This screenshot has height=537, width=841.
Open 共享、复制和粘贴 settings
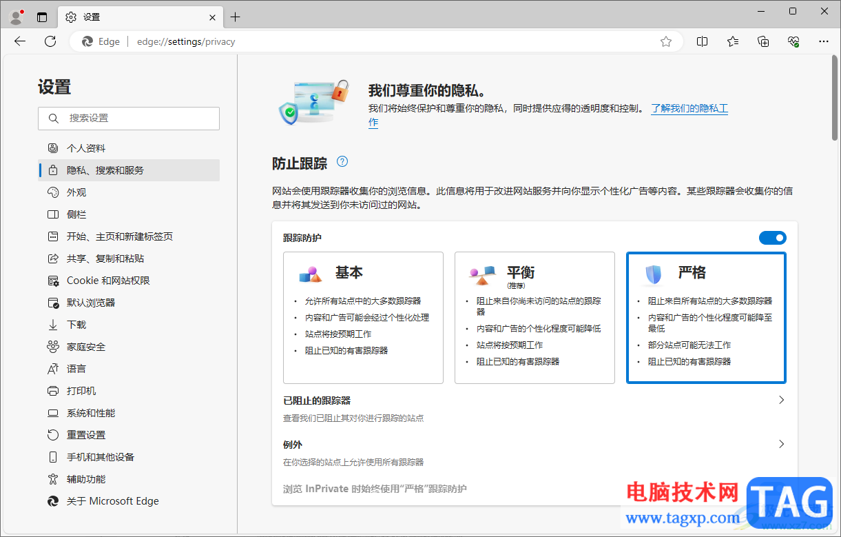coord(129,259)
